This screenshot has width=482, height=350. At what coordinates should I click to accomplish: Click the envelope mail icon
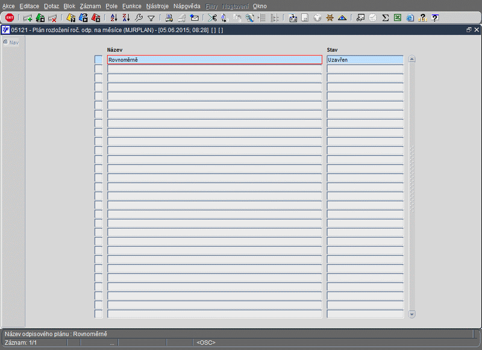(194, 18)
